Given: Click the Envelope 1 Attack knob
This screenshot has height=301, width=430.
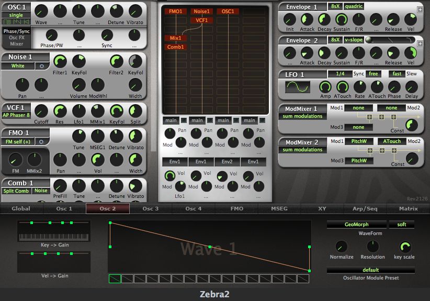Looking at the screenshot, I should (307, 20).
